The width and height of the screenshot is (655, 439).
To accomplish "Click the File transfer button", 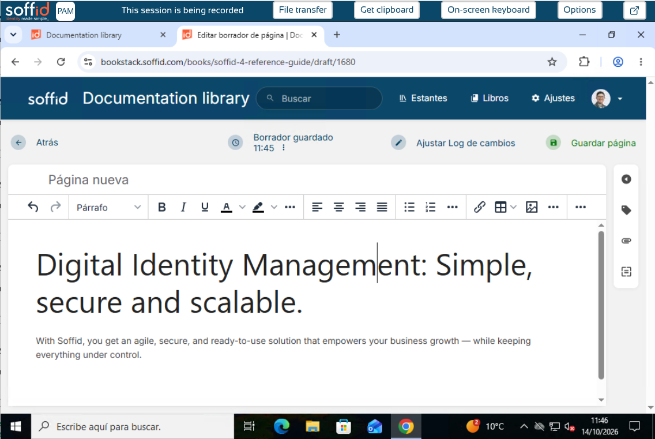I will pyautogui.click(x=303, y=10).
